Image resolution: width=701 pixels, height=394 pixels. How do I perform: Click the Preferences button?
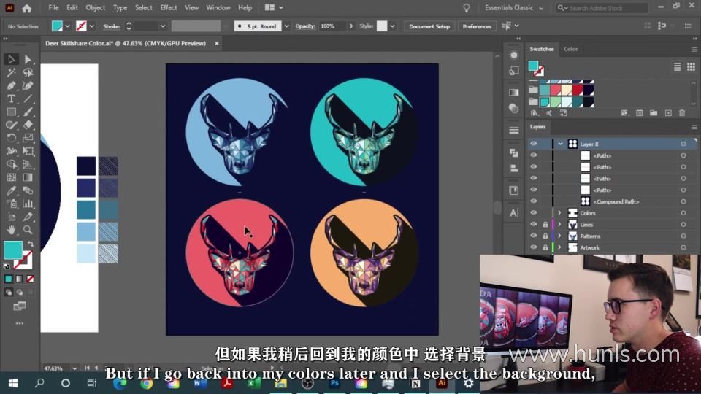477,26
